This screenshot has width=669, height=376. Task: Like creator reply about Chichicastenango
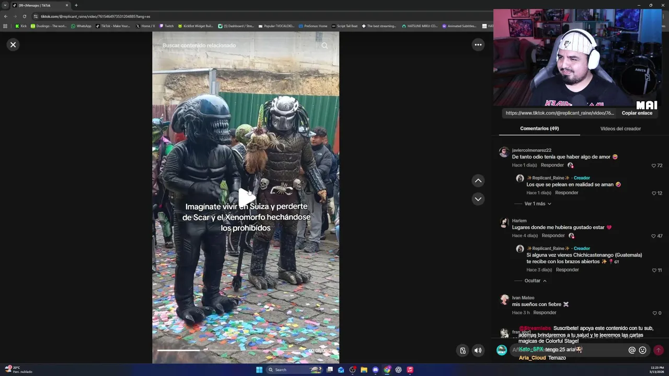click(x=654, y=271)
